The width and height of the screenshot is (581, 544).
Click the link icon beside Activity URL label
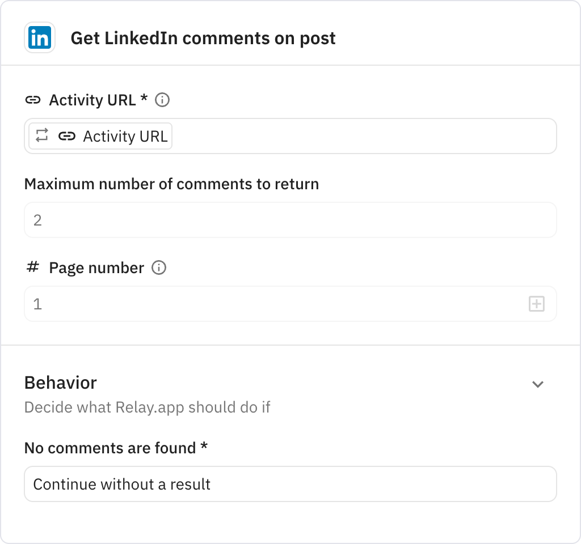coord(33,100)
